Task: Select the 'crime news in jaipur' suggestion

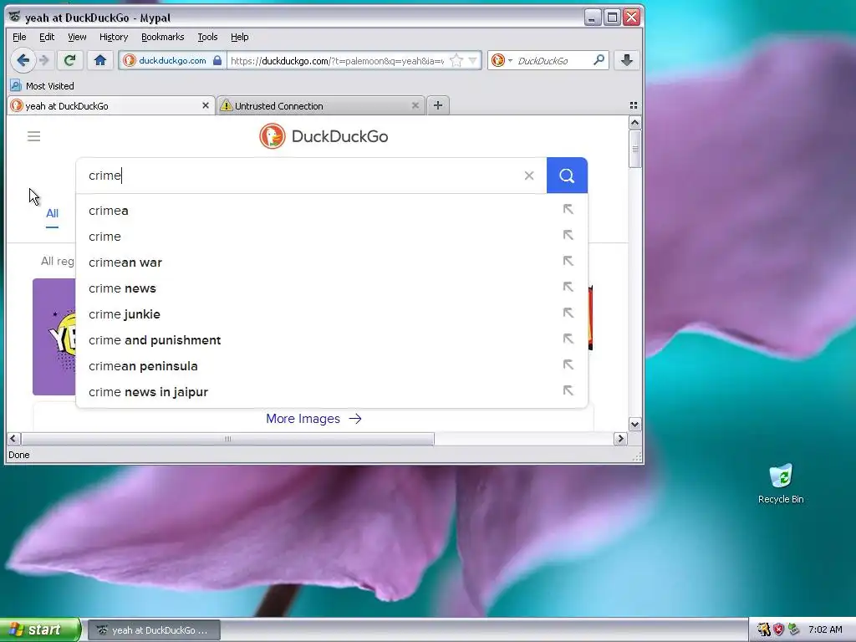Action: click(332, 392)
